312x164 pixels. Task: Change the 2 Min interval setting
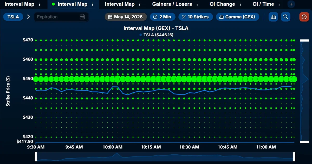[162, 17]
